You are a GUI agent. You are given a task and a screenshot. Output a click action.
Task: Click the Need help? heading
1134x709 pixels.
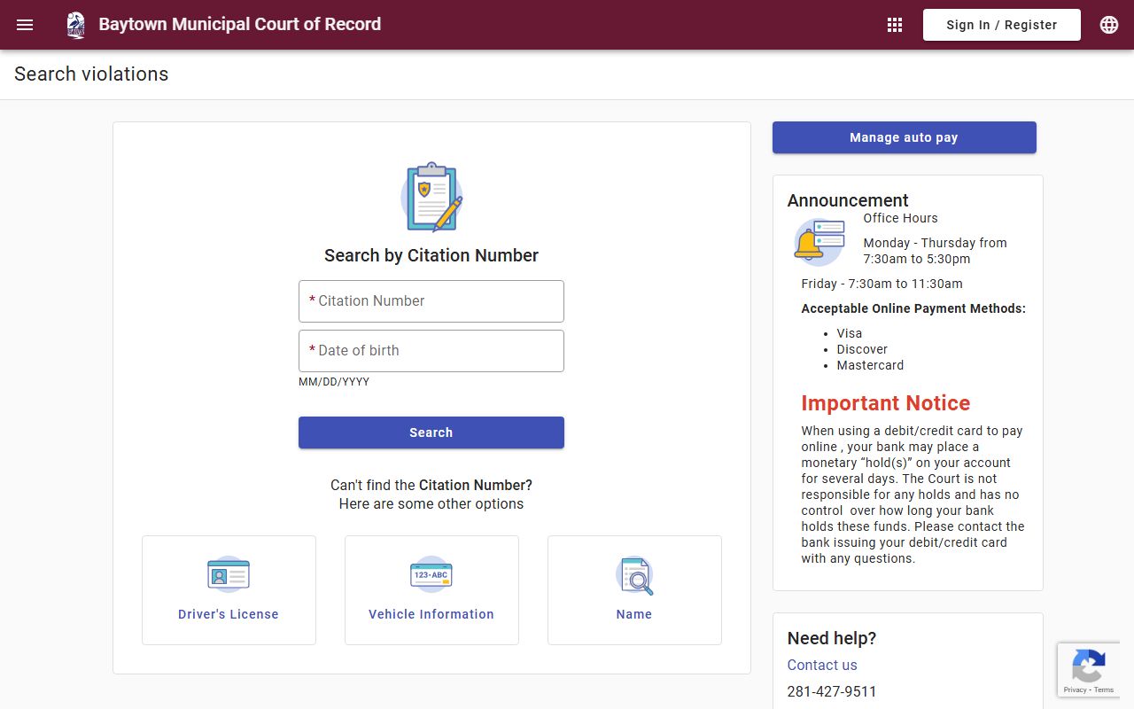pyautogui.click(x=832, y=638)
